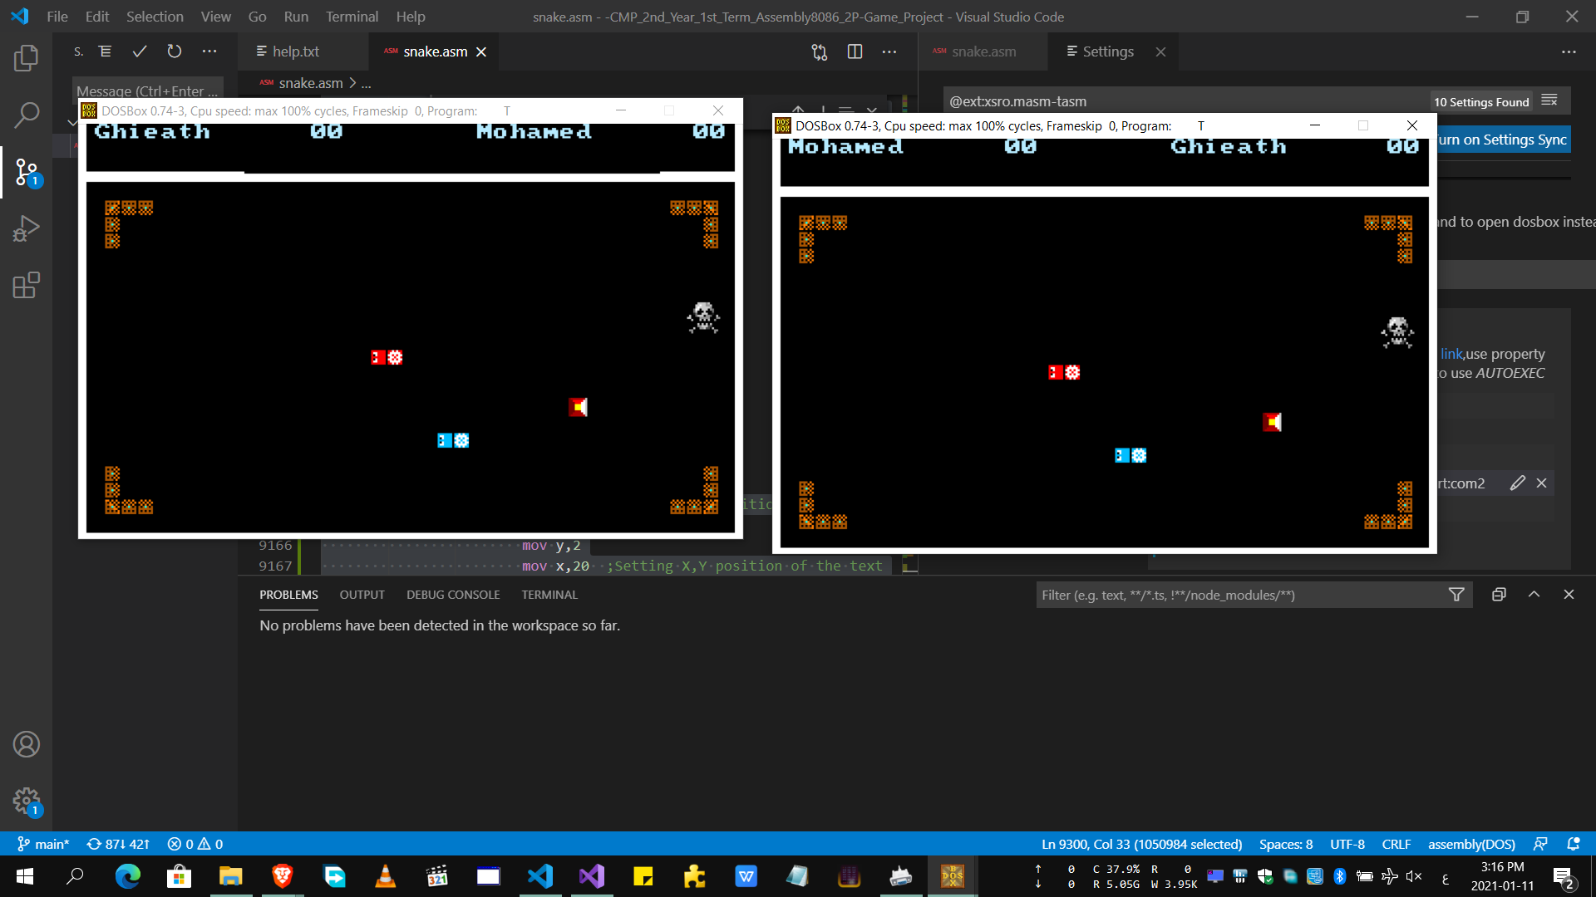1596x897 pixels.
Task: Toggle source control view as tree
Action: tap(105, 51)
